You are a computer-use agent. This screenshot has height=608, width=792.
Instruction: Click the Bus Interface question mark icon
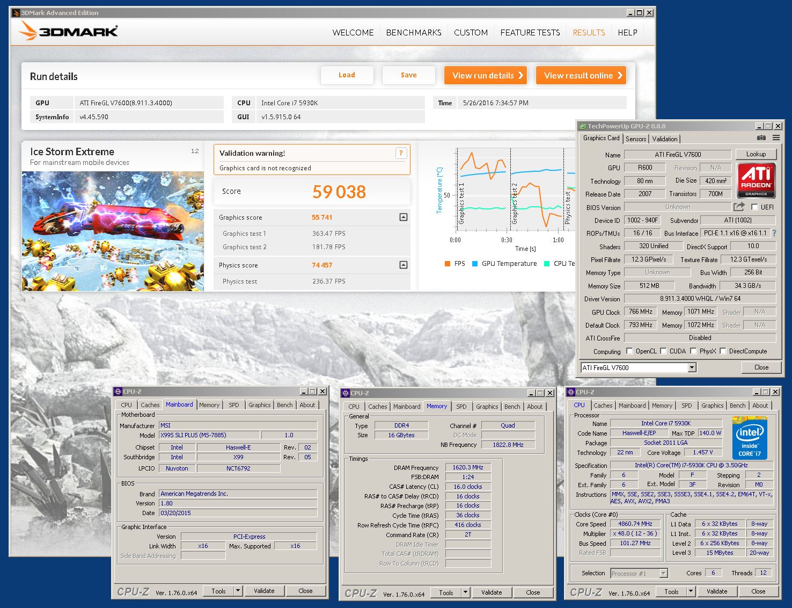click(774, 233)
